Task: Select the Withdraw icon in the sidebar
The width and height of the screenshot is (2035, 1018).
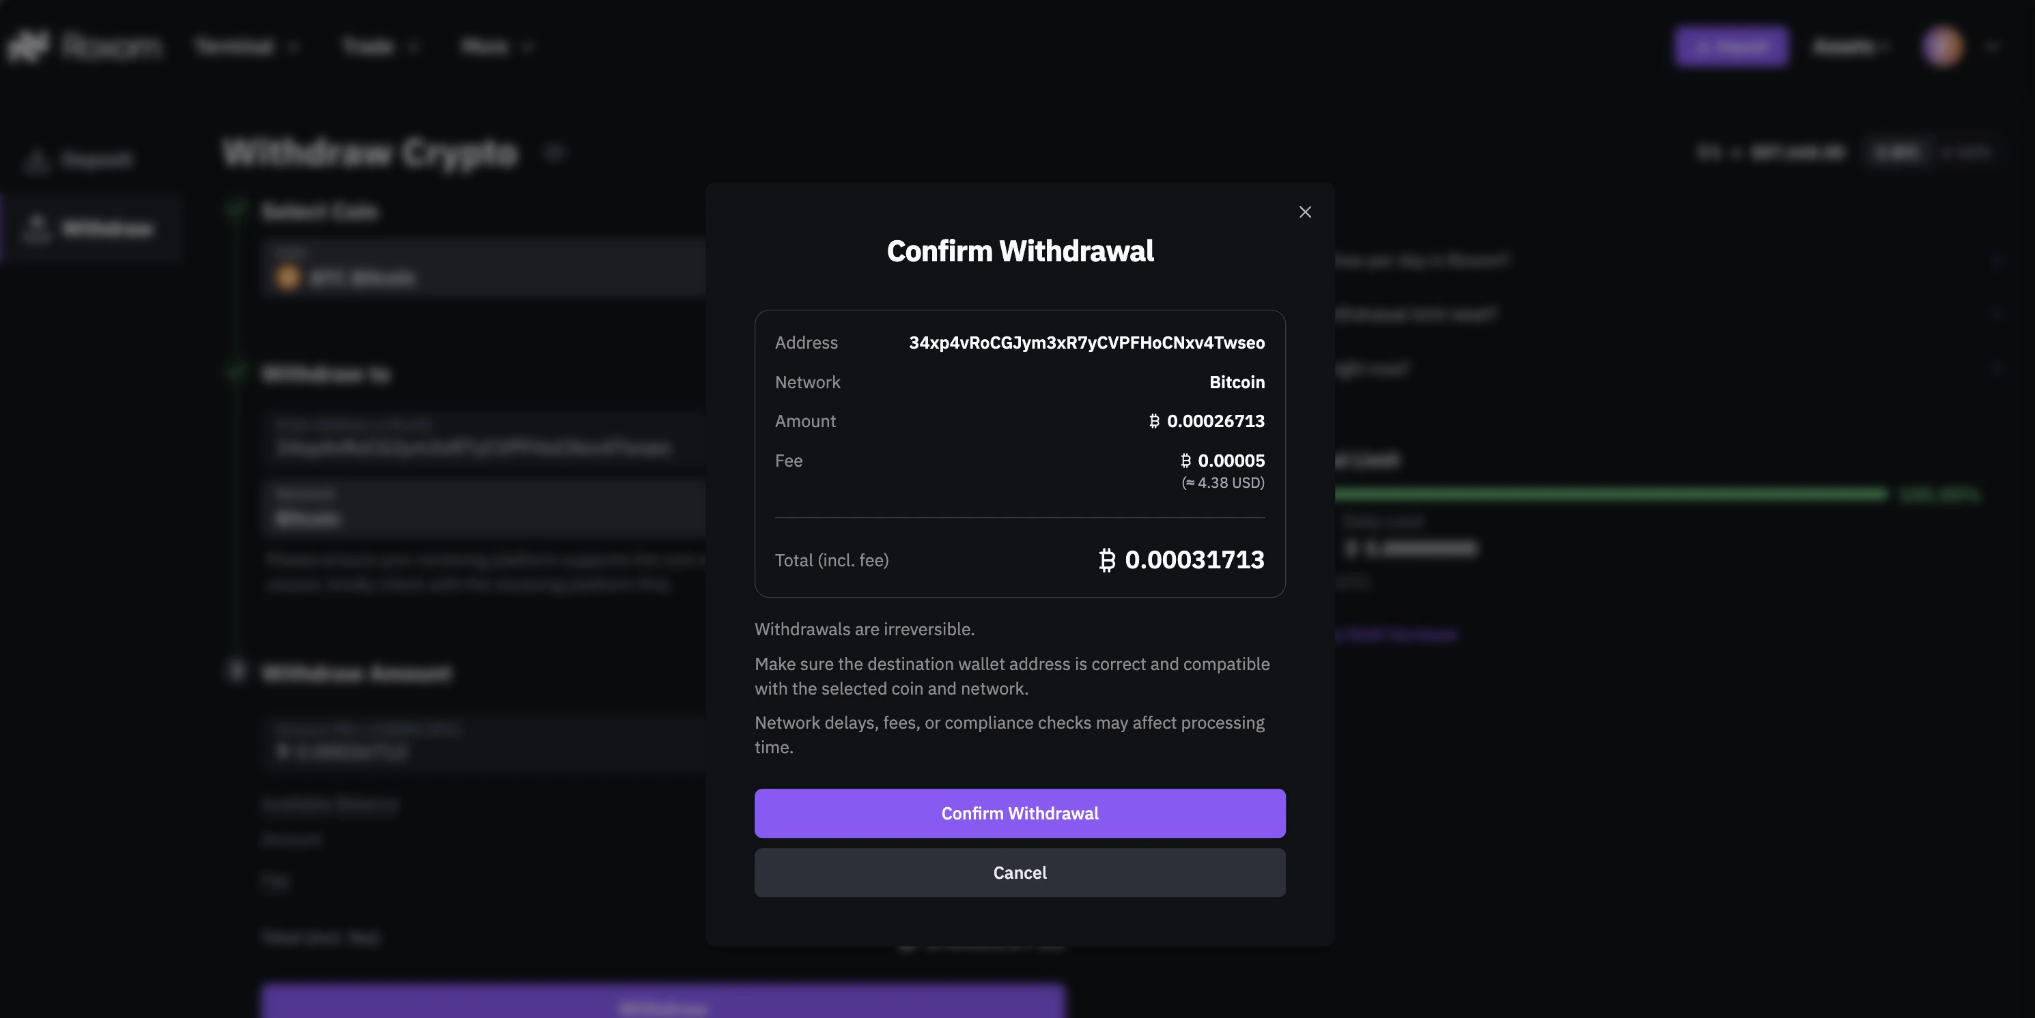Action: [38, 229]
